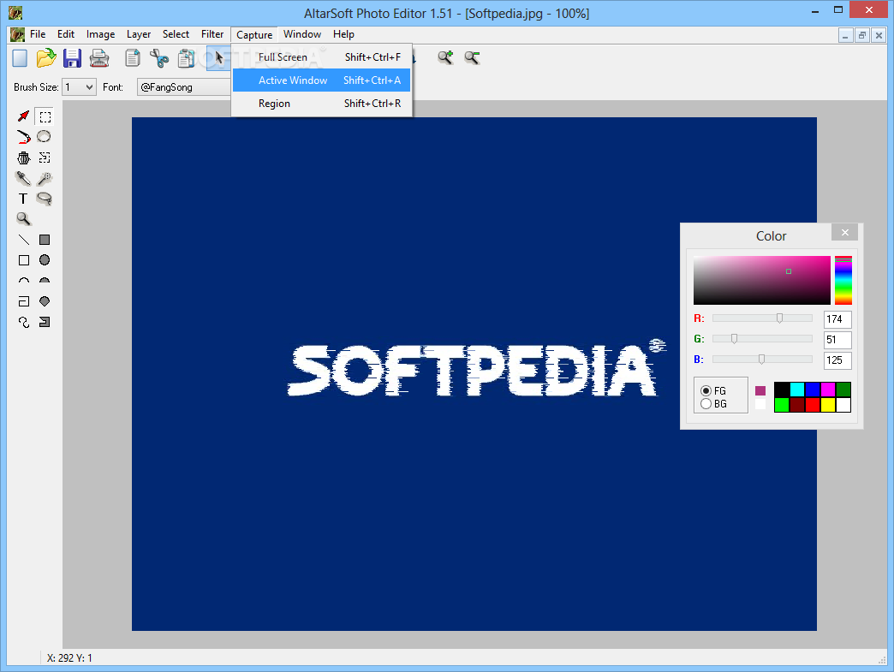Click the Paste clipboard icon
The width and height of the screenshot is (894, 672).
[x=186, y=58]
